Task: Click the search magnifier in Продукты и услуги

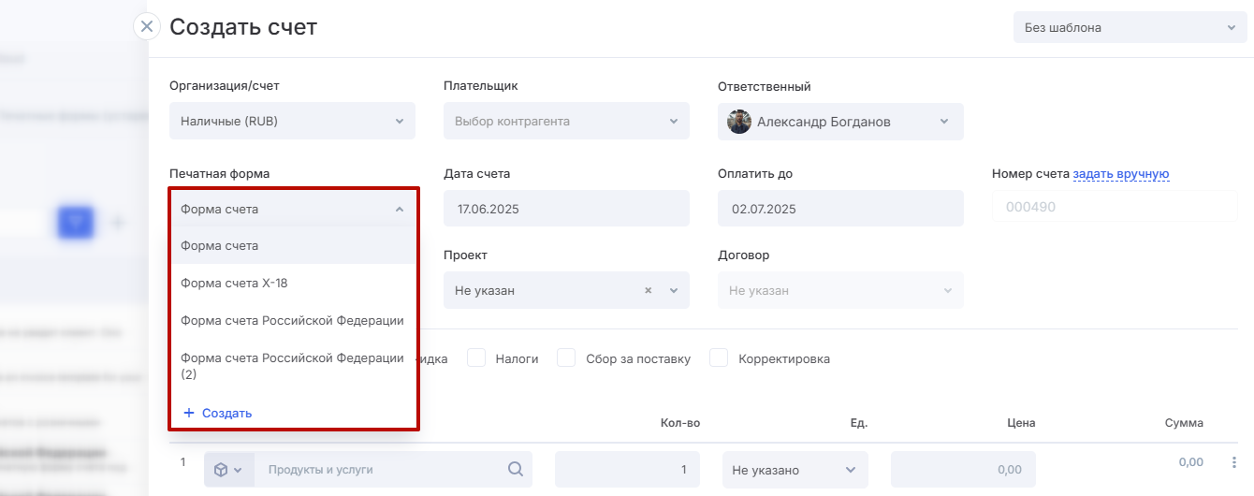Action: (515, 469)
